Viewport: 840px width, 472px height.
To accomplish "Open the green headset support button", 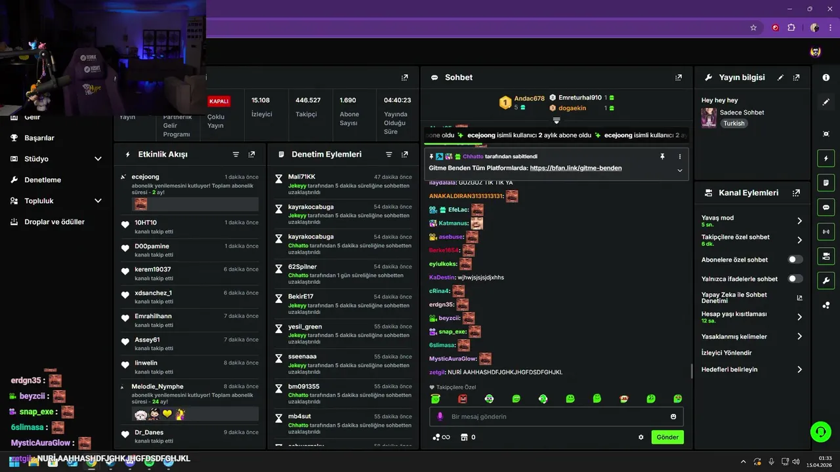I will (820, 431).
